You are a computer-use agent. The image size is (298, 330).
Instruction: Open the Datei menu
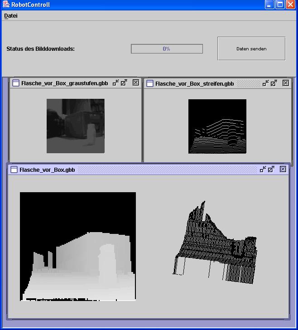click(11, 16)
